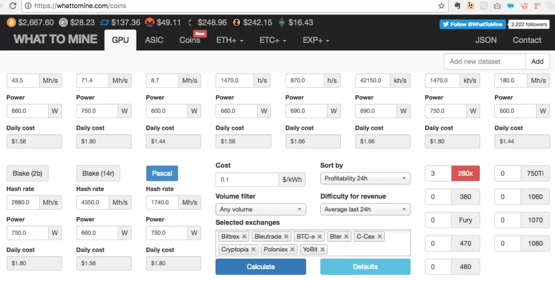Open the Sort by dropdown

[365, 179]
